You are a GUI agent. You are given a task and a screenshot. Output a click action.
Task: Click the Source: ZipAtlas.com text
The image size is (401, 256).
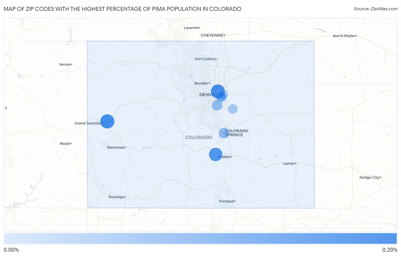[x=376, y=9]
